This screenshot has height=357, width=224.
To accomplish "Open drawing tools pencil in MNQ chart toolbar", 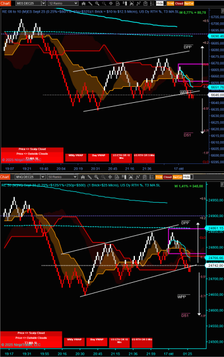I will click(x=90, y=177).
